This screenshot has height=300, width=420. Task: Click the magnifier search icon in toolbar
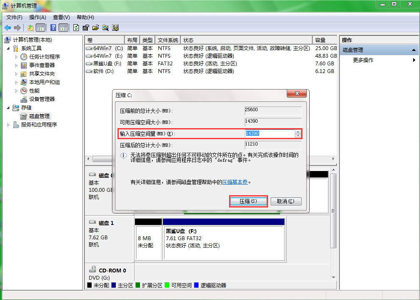[105, 28]
